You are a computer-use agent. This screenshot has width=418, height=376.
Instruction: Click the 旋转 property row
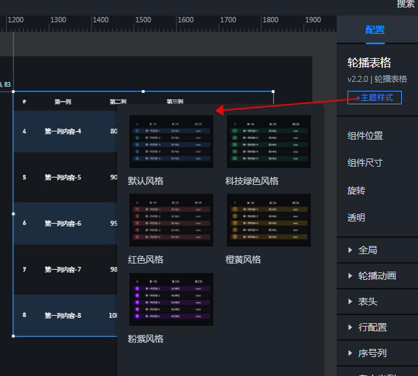tap(356, 190)
